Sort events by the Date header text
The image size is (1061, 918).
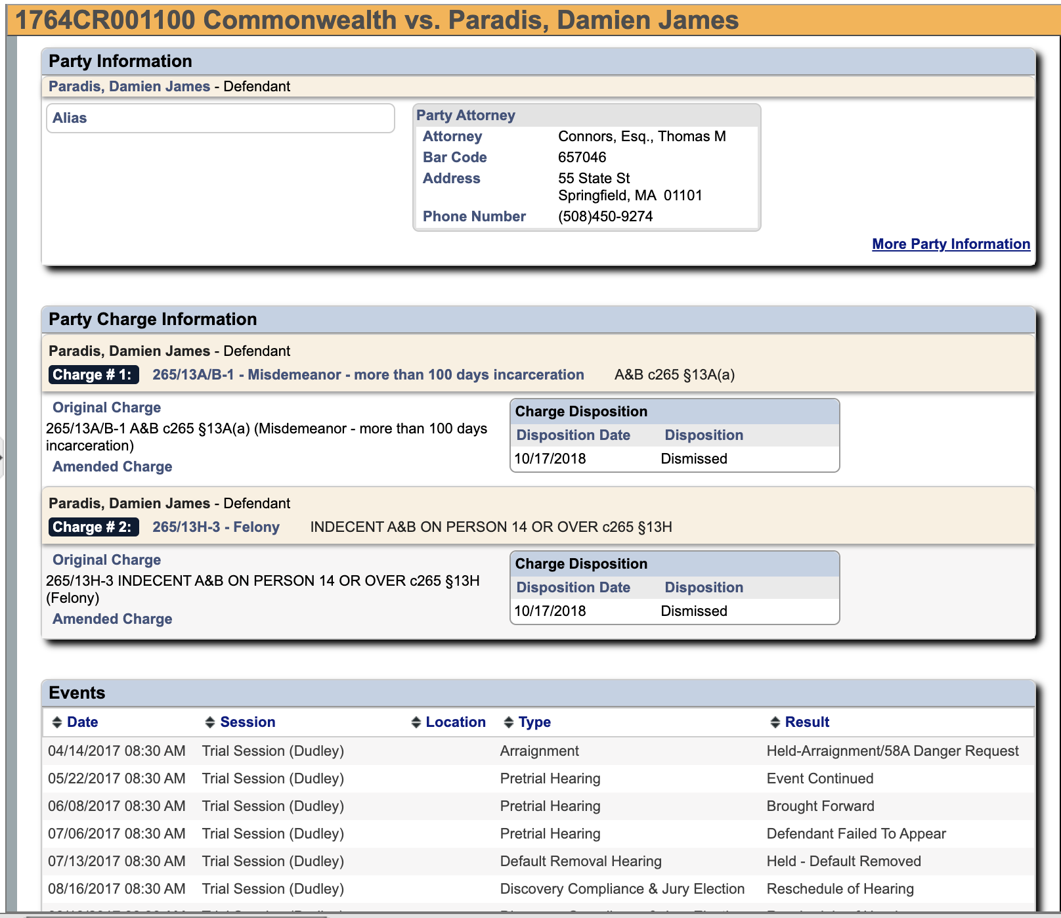click(82, 722)
